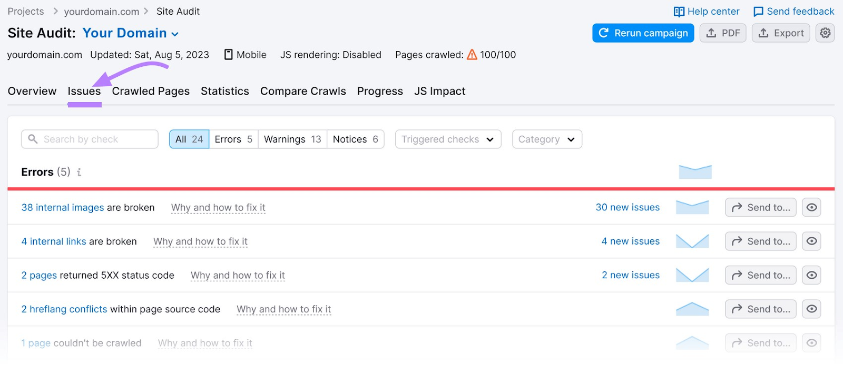Click the Updated: Sat, Aug 5, 2023 text

click(x=150, y=55)
